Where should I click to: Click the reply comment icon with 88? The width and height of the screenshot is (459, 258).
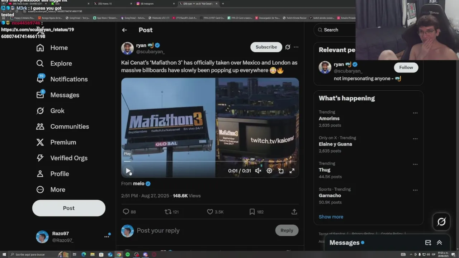coord(129,212)
